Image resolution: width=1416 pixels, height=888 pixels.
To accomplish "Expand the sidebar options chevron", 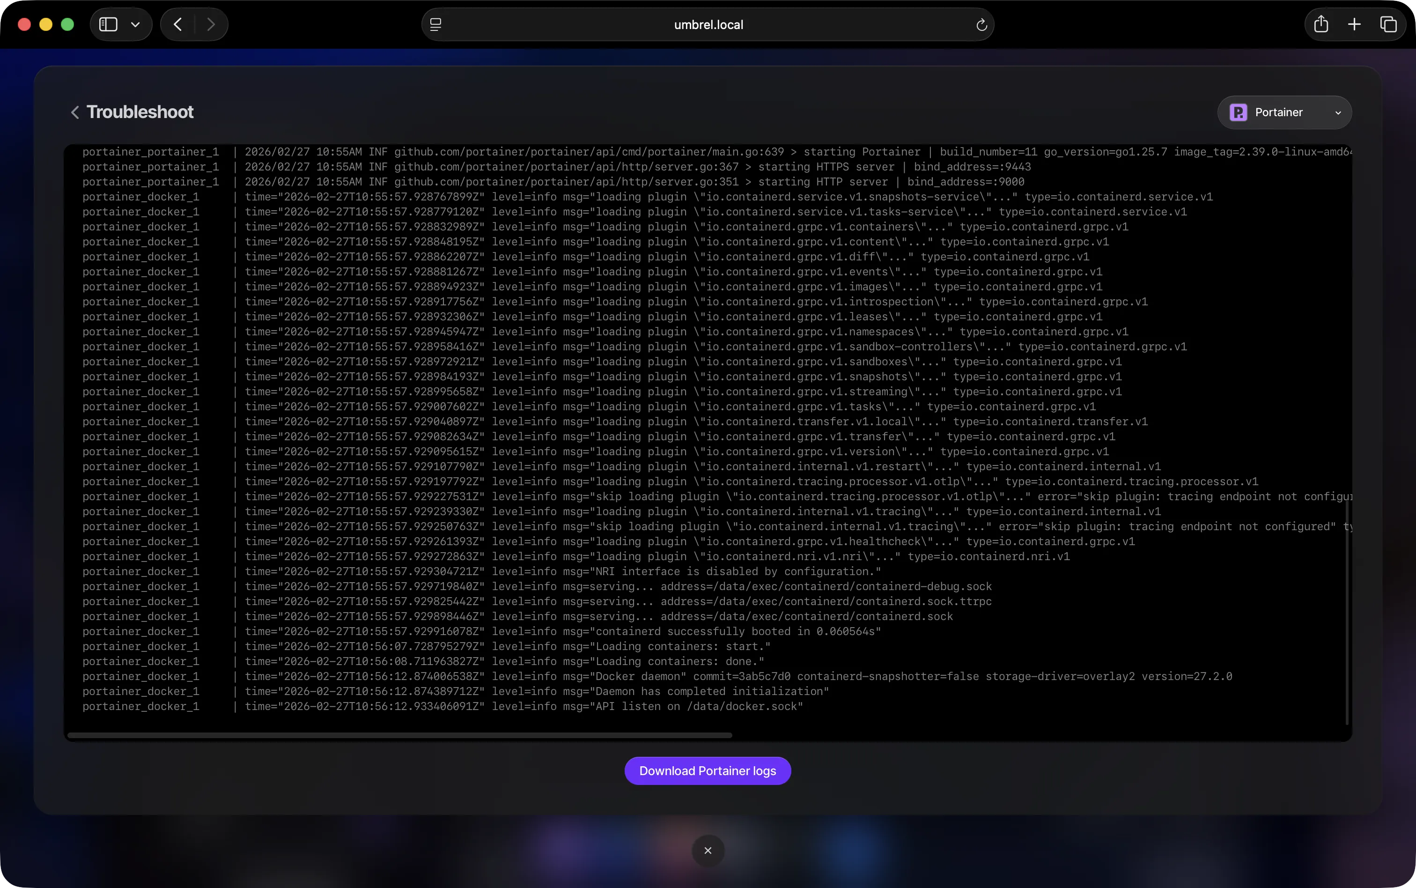I will click(x=136, y=24).
